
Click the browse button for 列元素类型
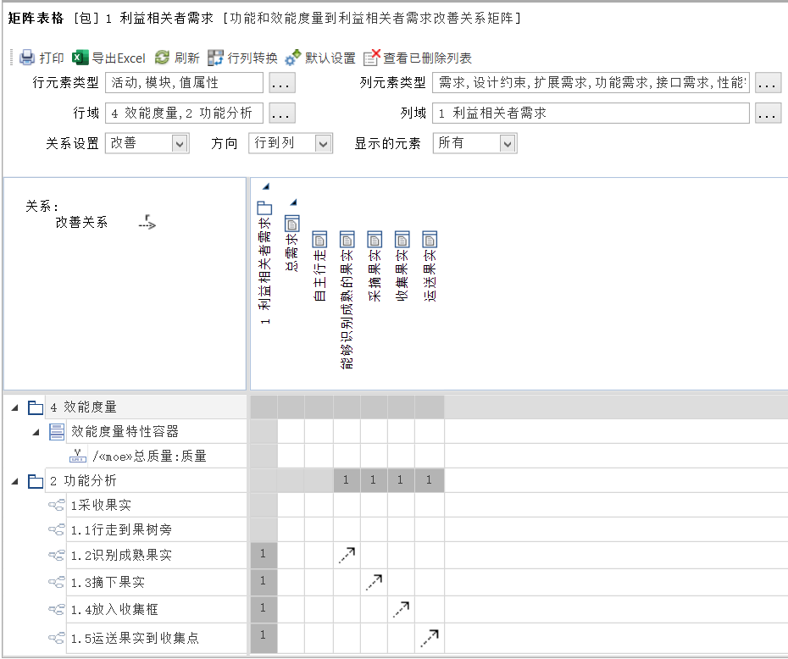(x=768, y=83)
